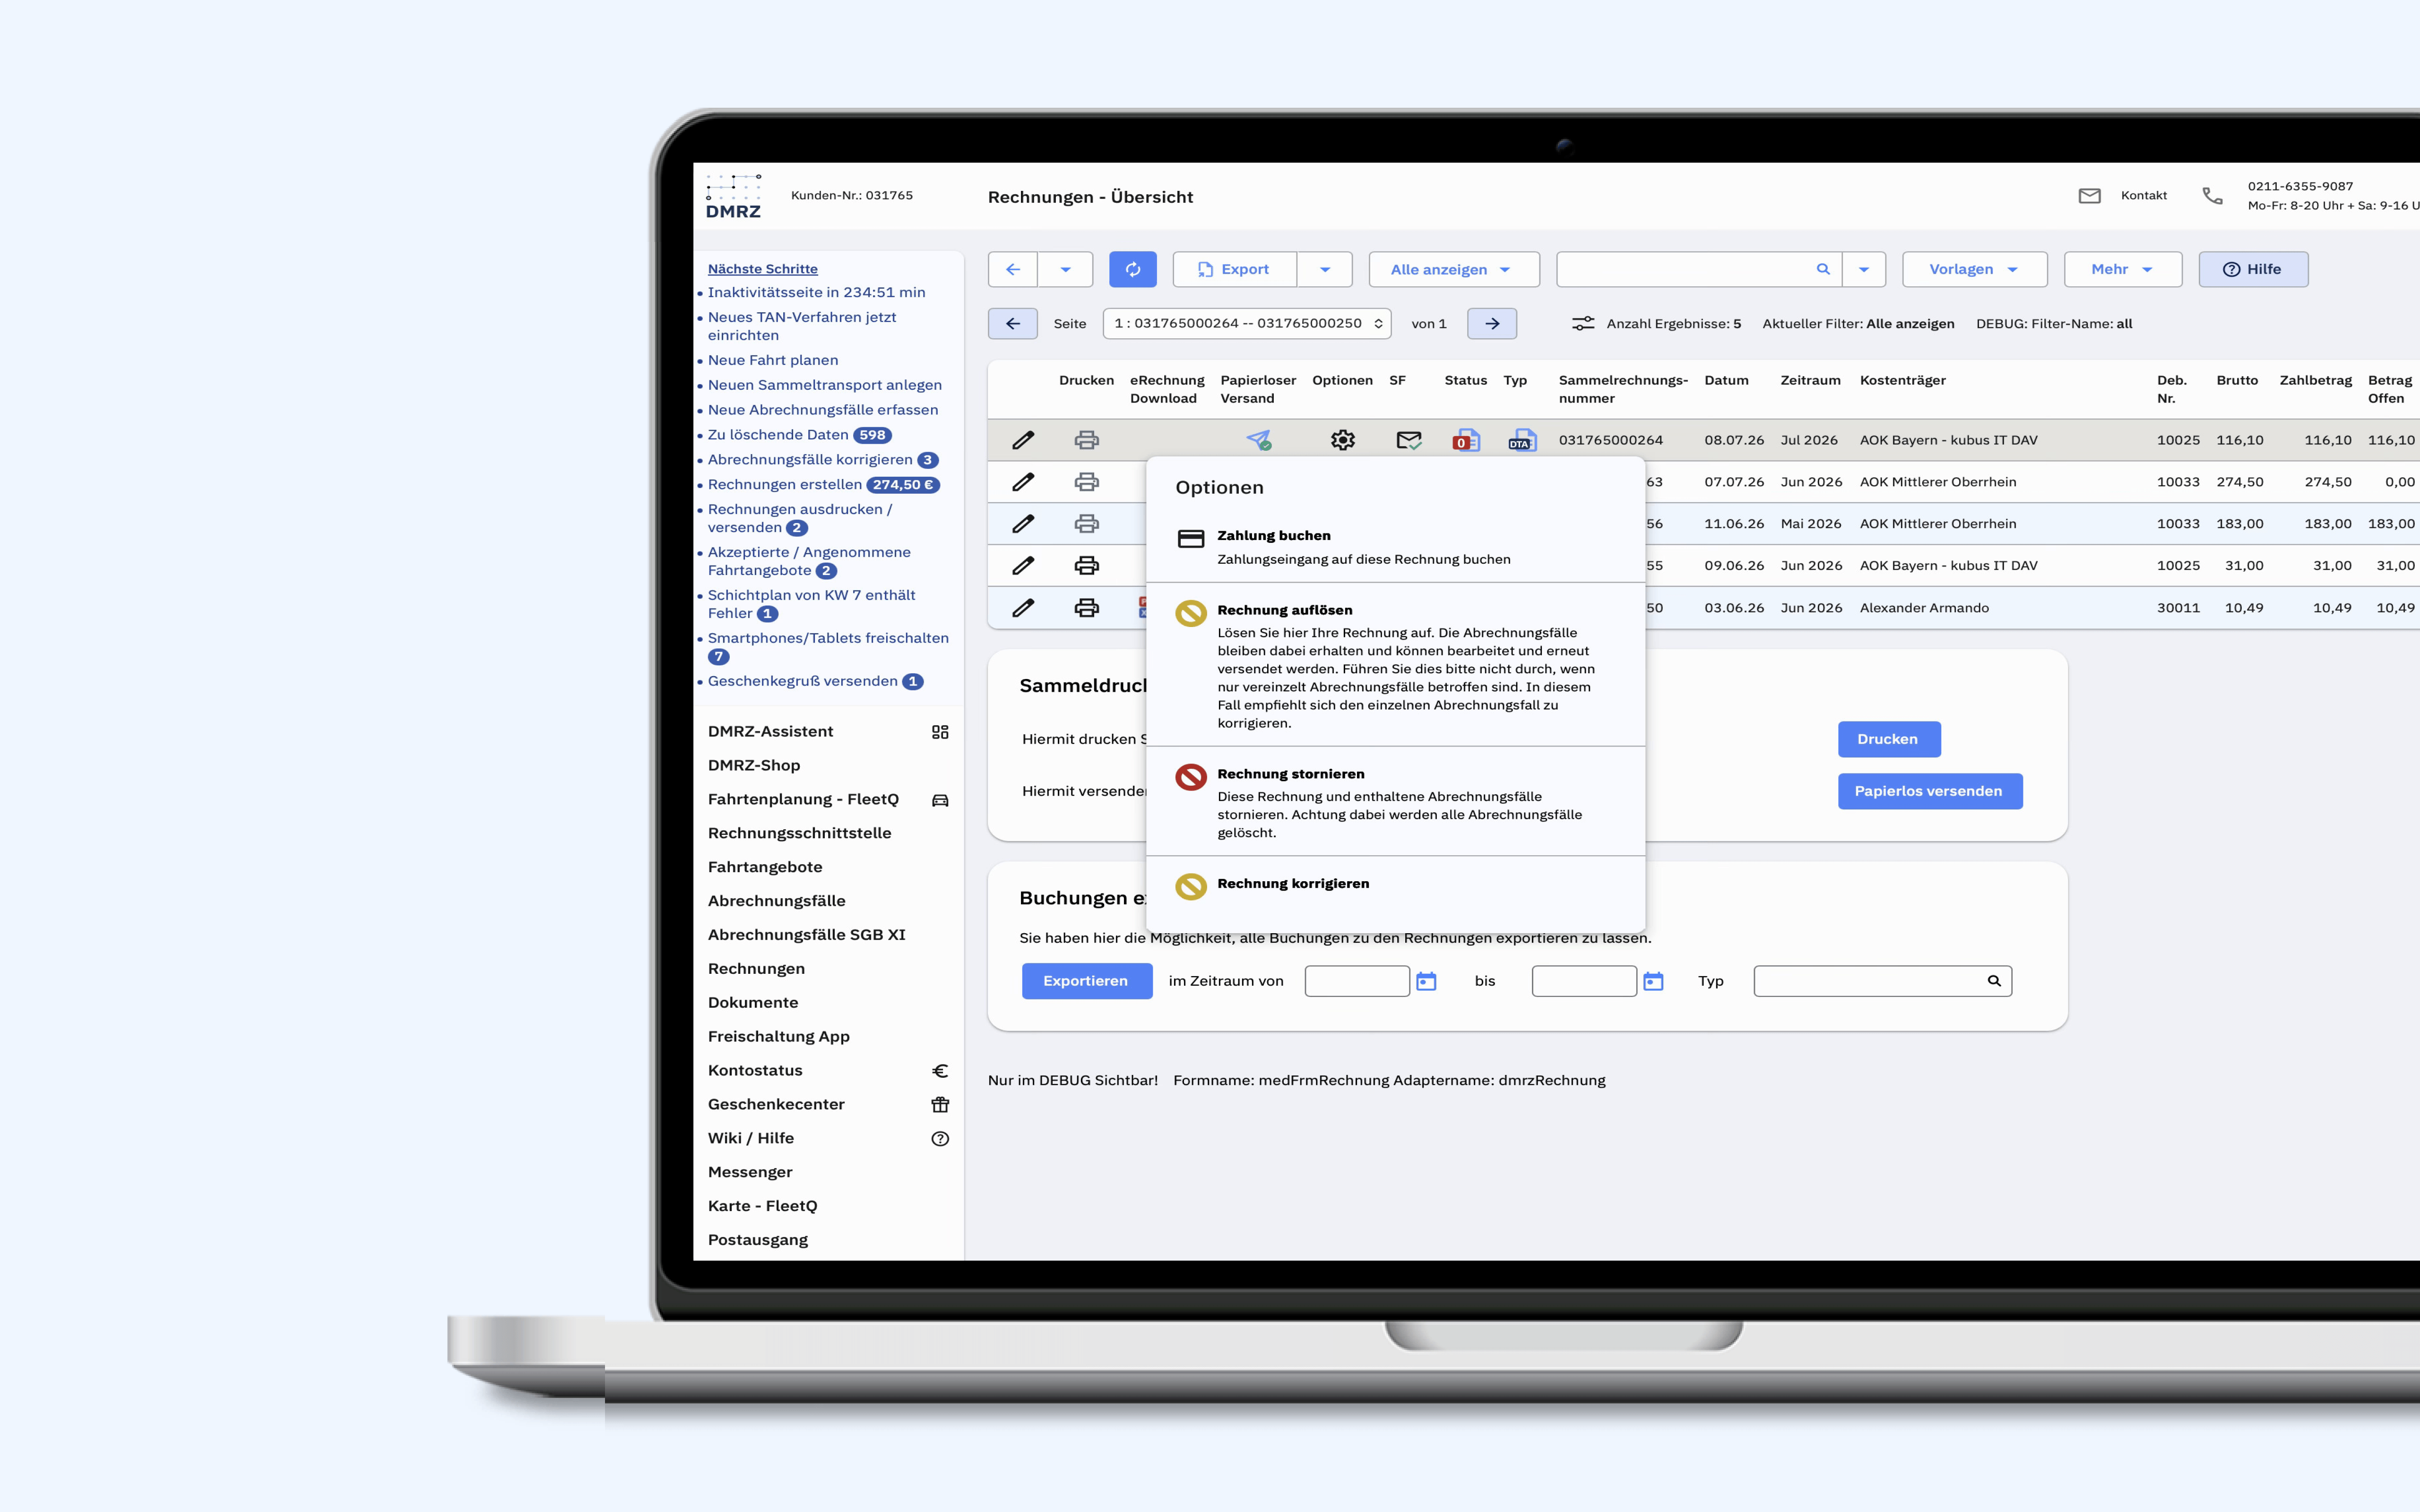Click pencil edit icon for invoice 031765000264
The width and height of the screenshot is (2420, 1512).
pyautogui.click(x=1022, y=440)
